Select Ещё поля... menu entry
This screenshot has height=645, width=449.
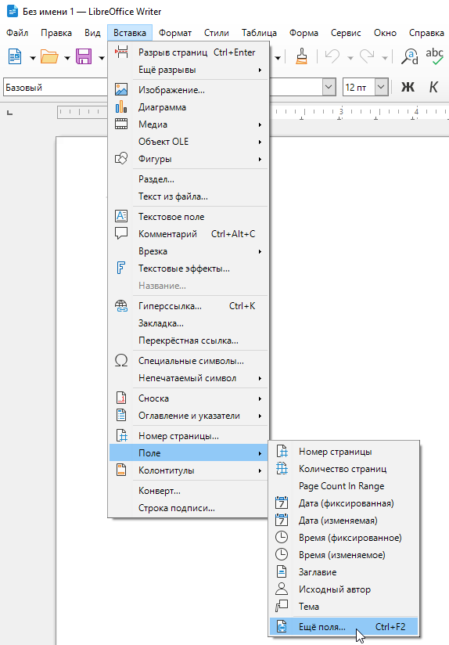343,627
